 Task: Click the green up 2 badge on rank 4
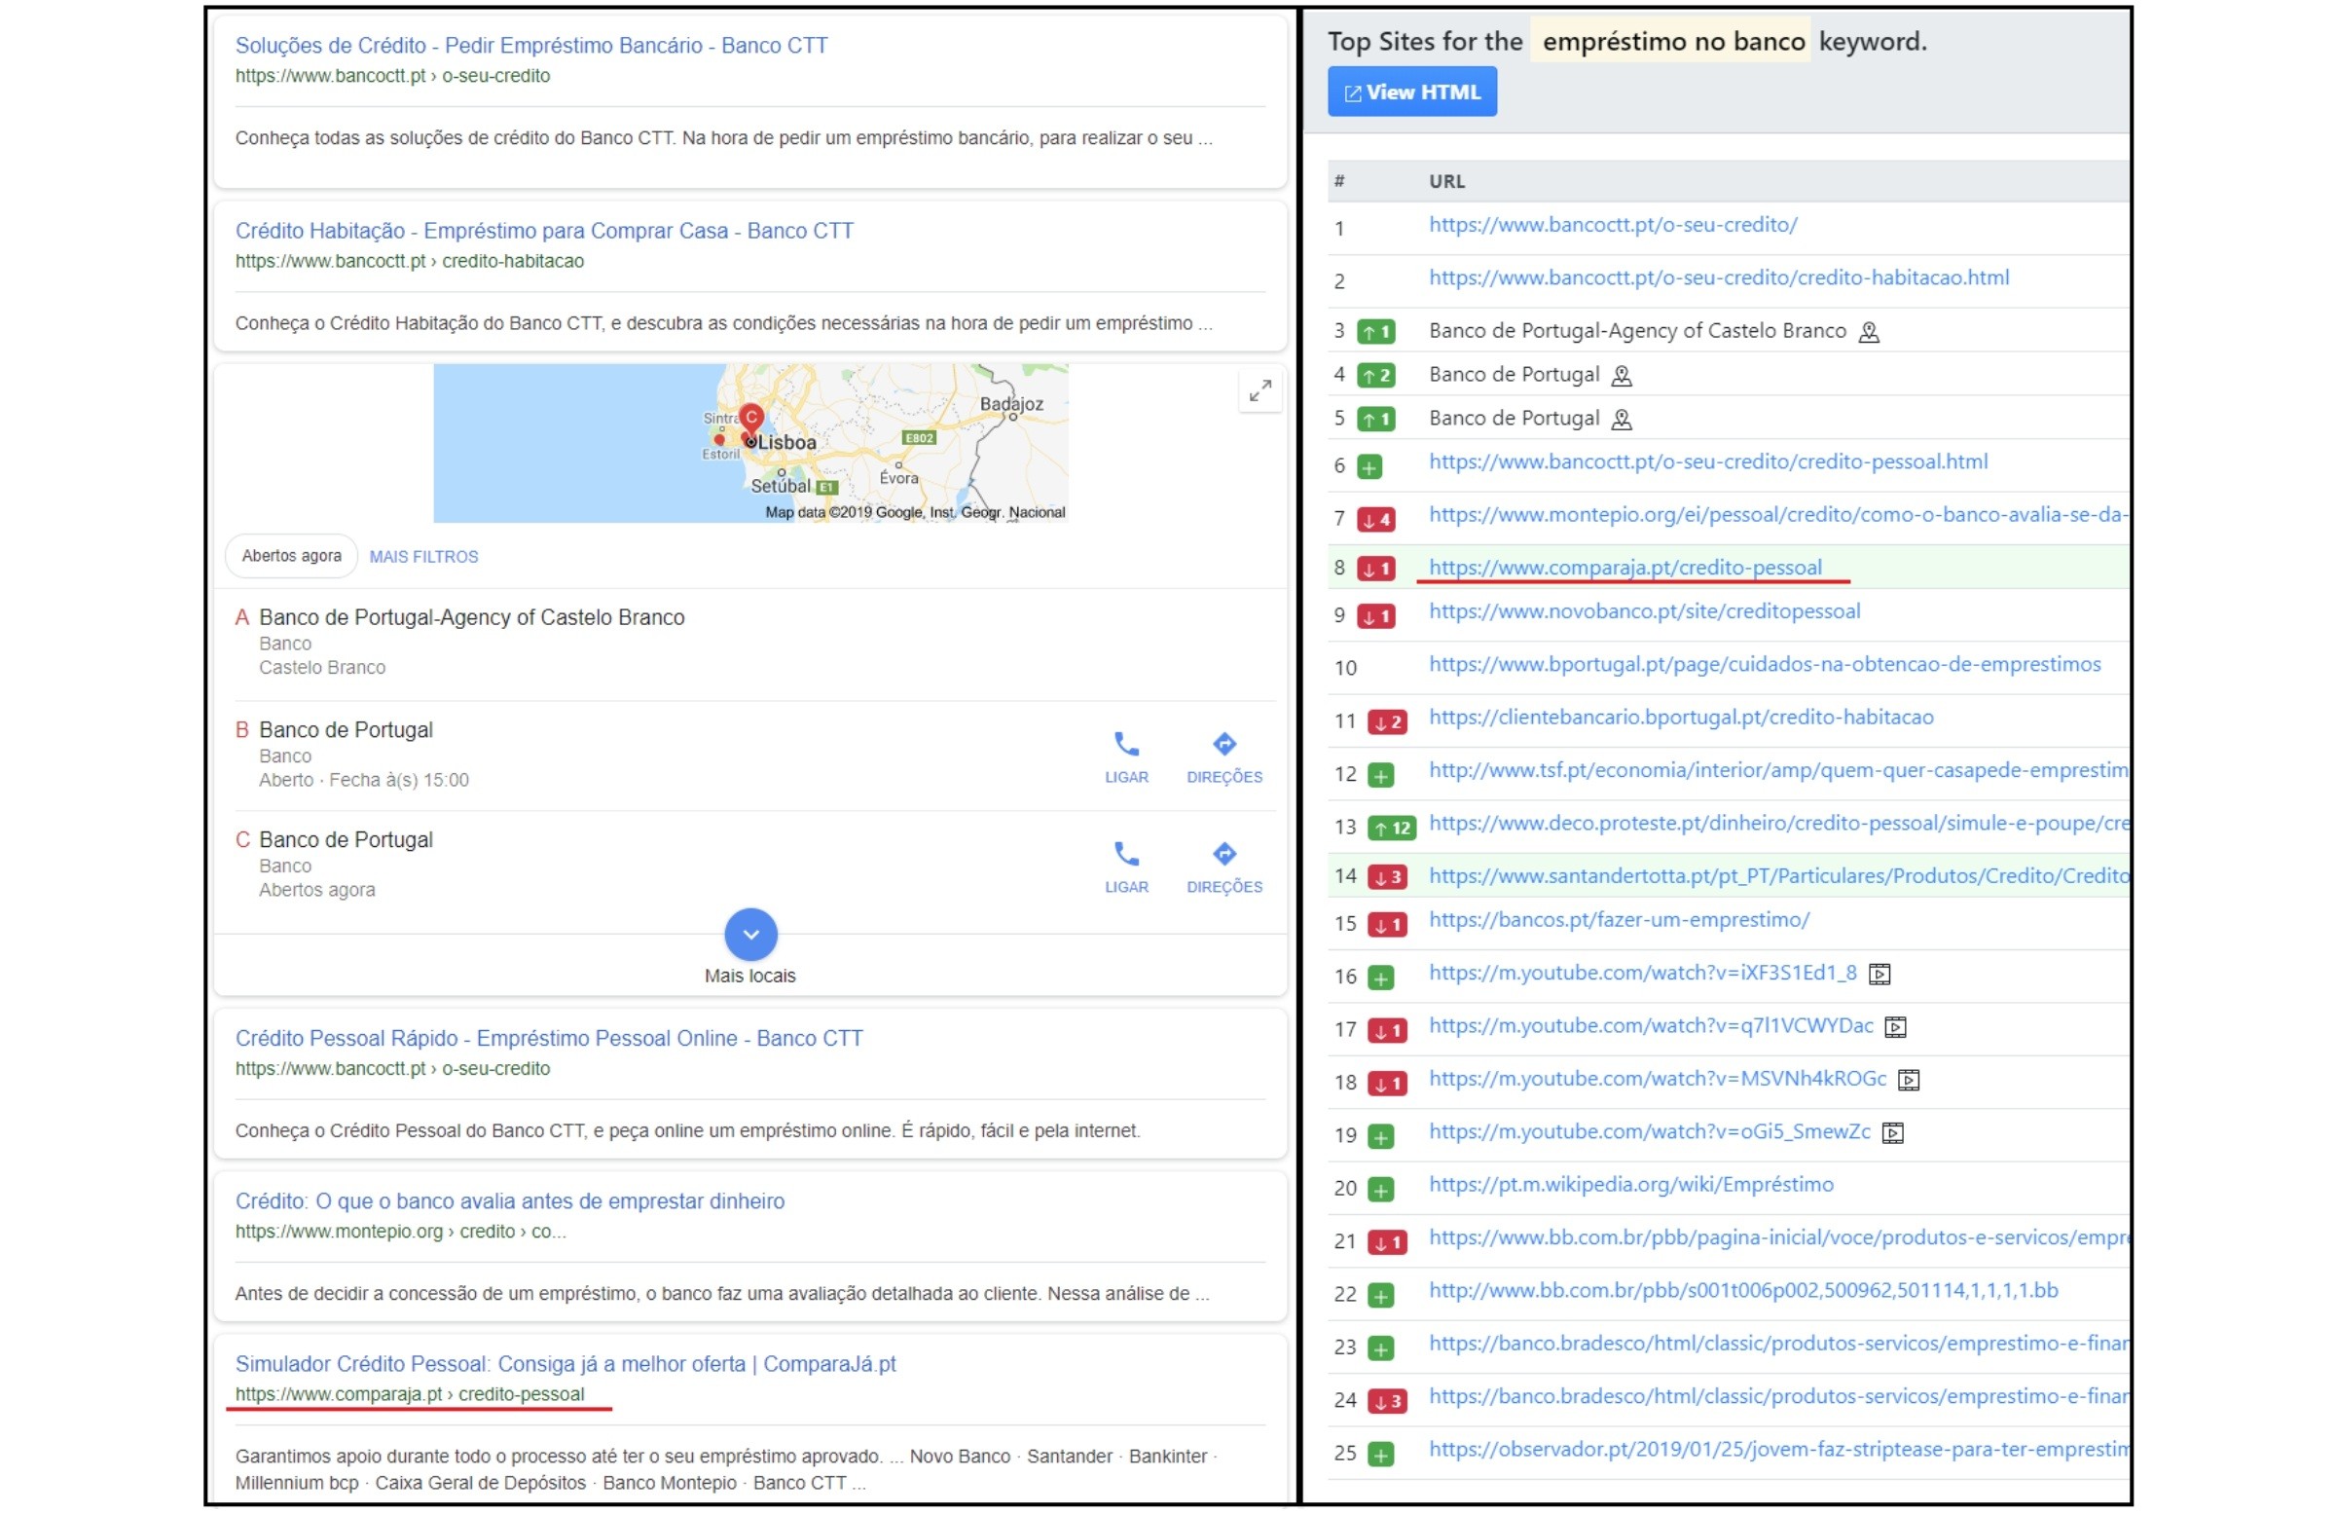(x=1376, y=375)
